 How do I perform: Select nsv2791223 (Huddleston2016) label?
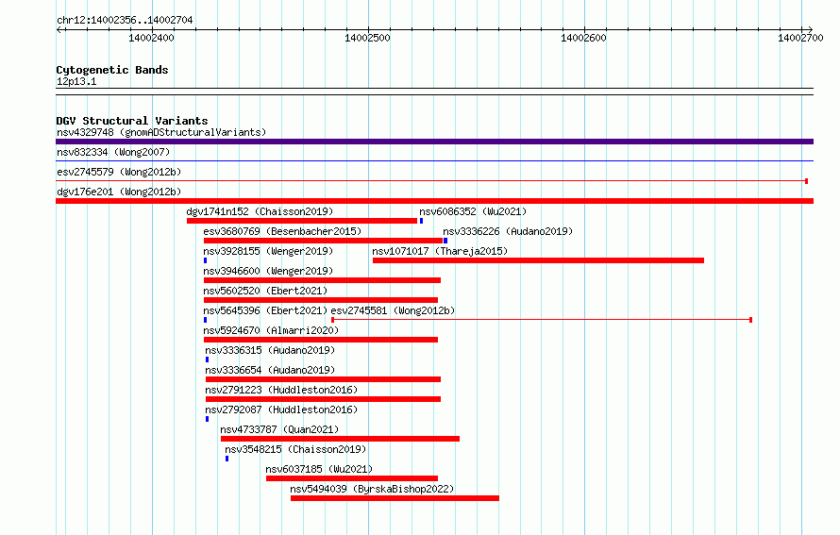281,390
